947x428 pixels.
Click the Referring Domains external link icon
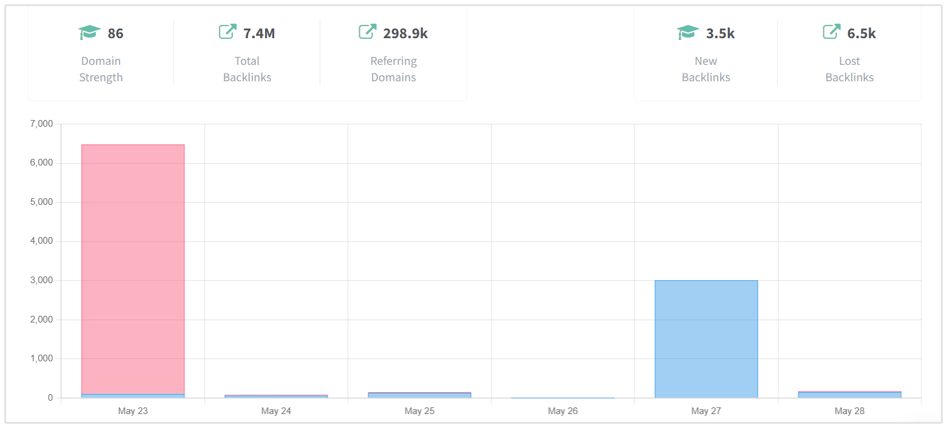pos(367,32)
